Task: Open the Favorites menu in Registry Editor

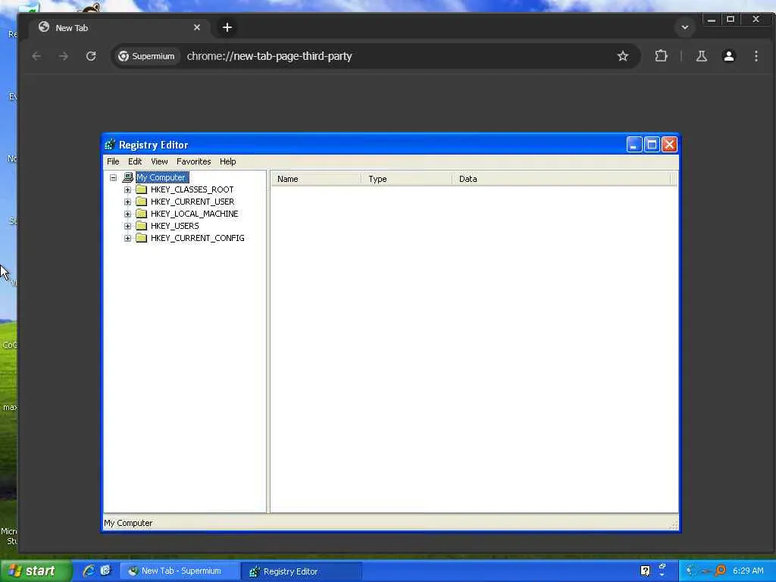Action: coord(193,161)
